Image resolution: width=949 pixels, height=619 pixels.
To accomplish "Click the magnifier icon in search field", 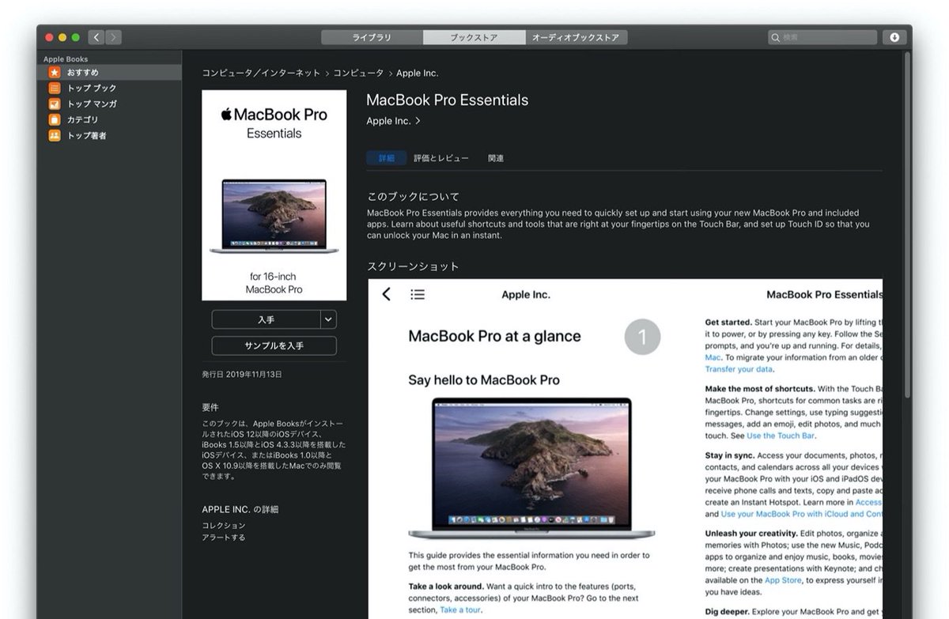I will pyautogui.click(x=776, y=37).
